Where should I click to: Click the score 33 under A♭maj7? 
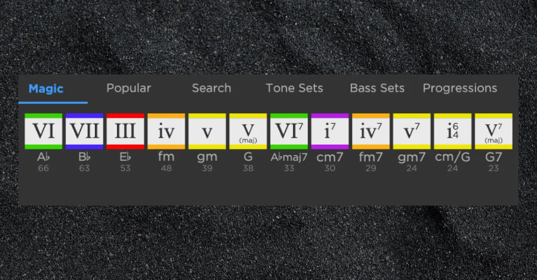coord(289,168)
